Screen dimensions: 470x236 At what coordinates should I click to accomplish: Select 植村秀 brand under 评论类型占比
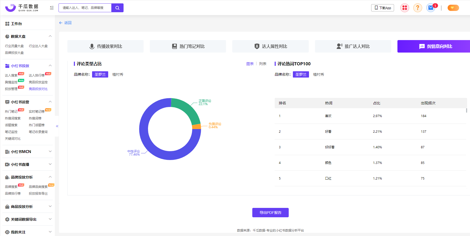pos(118,74)
